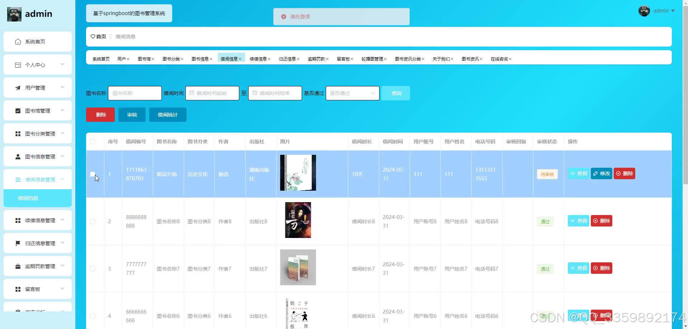Click the 朝花夕拾 book cover thumbnail
The height and width of the screenshot is (329, 688).
[x=298, y=173]
